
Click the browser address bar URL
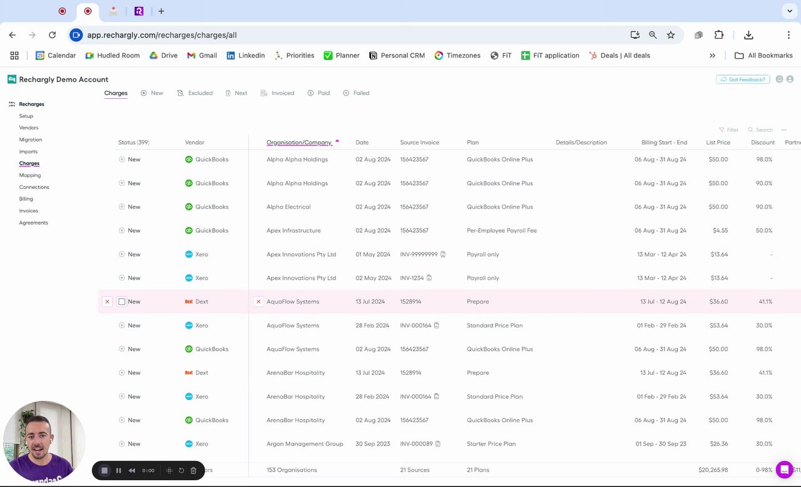161,35
